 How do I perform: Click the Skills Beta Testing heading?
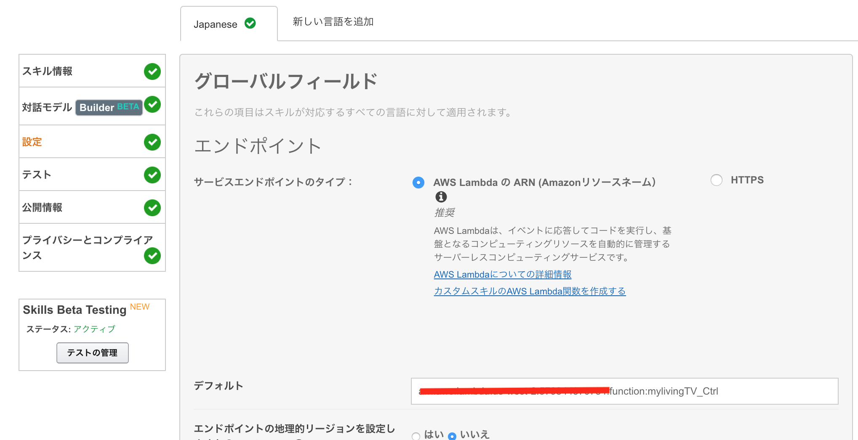[75, 310]
